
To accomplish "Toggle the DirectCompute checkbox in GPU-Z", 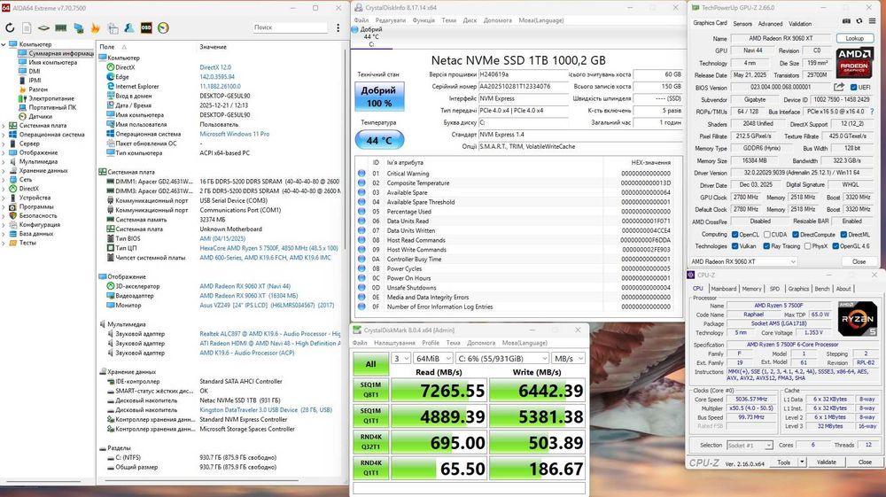I will pos(795,235).
